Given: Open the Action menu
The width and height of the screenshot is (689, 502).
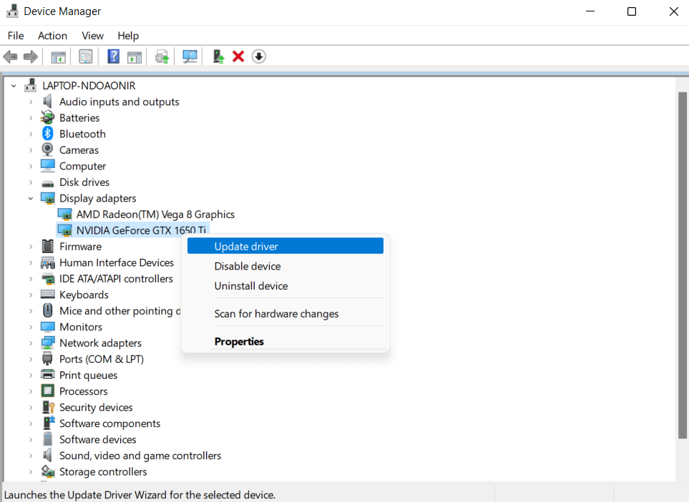Looking at the screenshot, I should (52, 36).
